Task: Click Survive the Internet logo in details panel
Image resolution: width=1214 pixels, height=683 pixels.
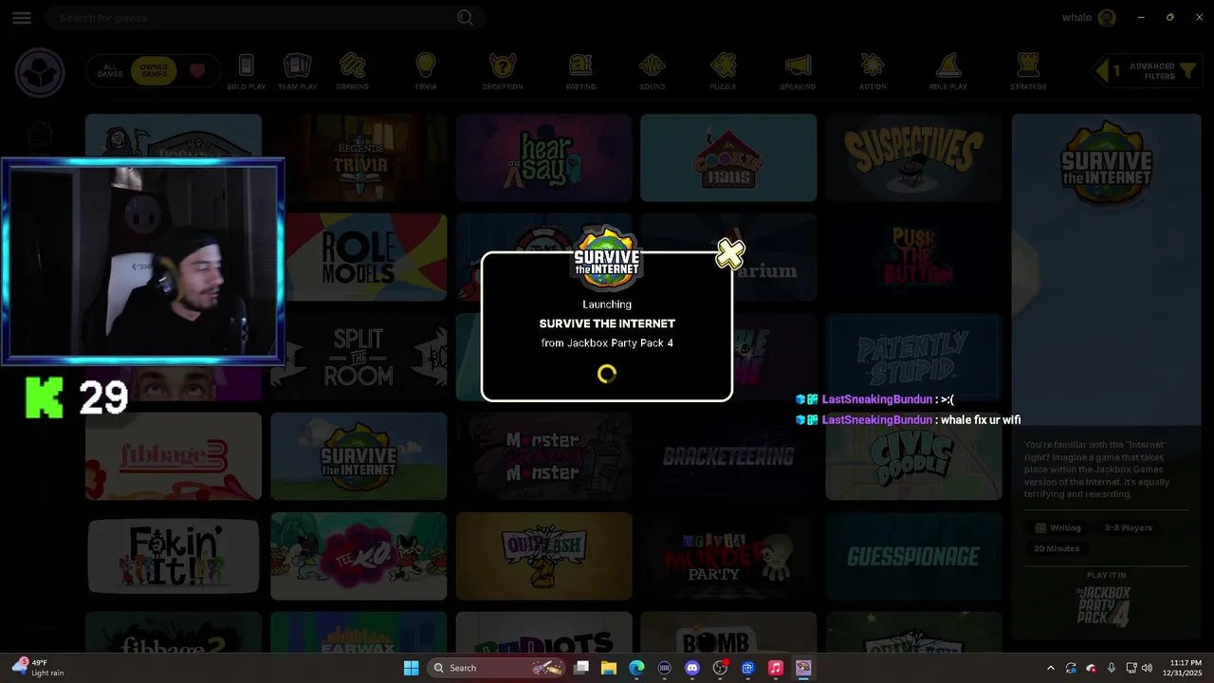Action: [x=1106, y=166]
